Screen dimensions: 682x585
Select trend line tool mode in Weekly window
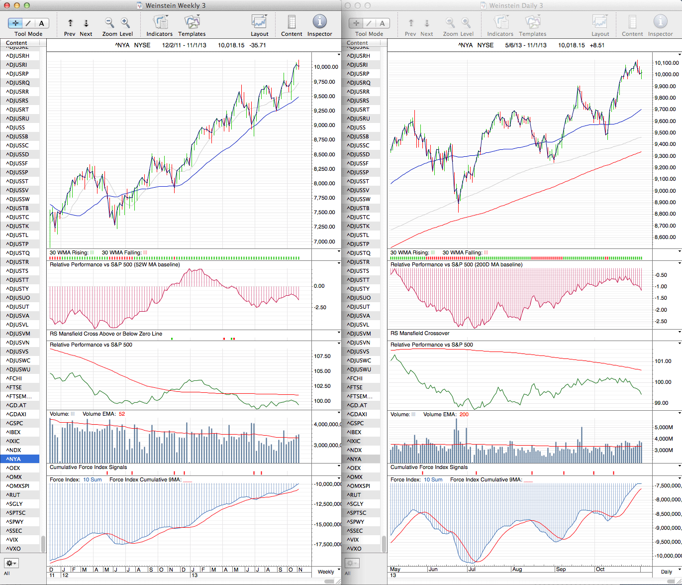(28, 23)
